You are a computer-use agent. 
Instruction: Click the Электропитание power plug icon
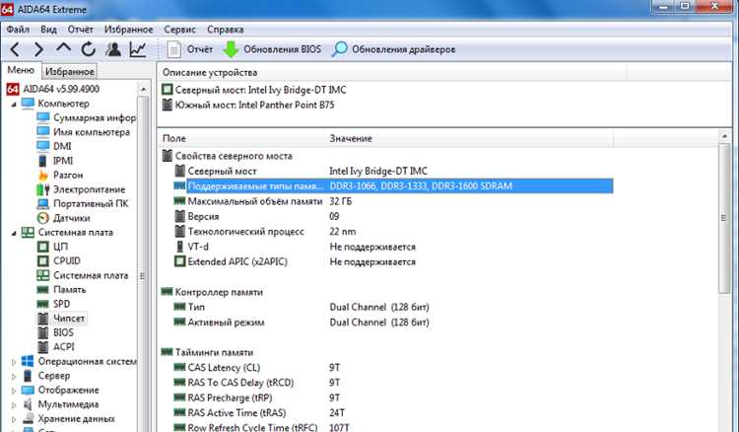tap(43, 189)
